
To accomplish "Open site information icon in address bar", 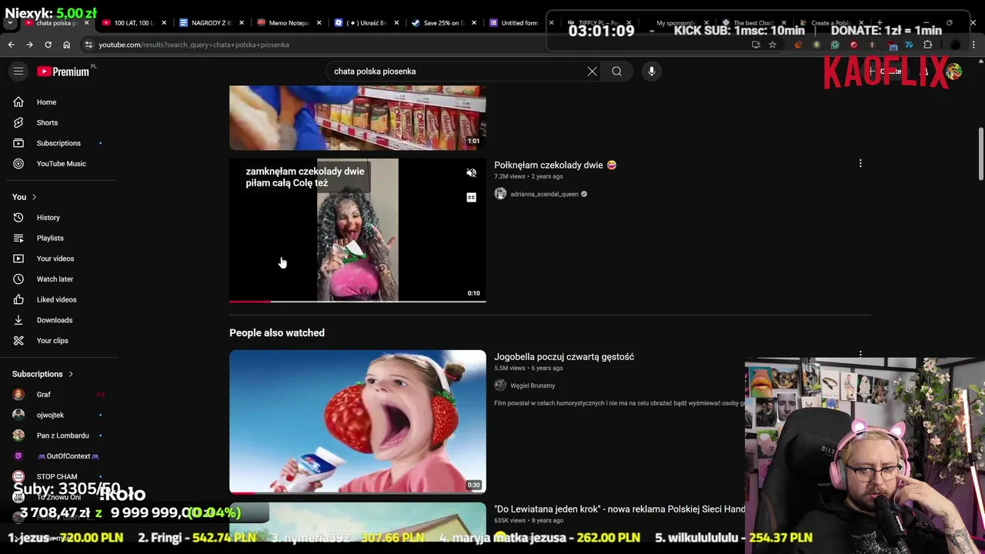I will tap(88, 45).
